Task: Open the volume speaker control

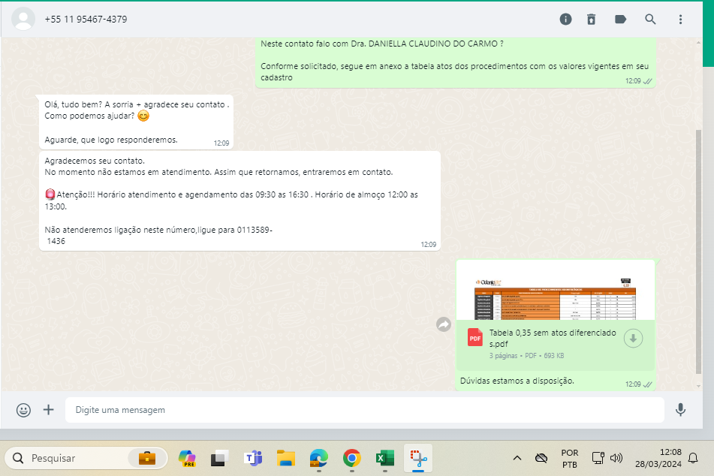Action: coord(616,458)
